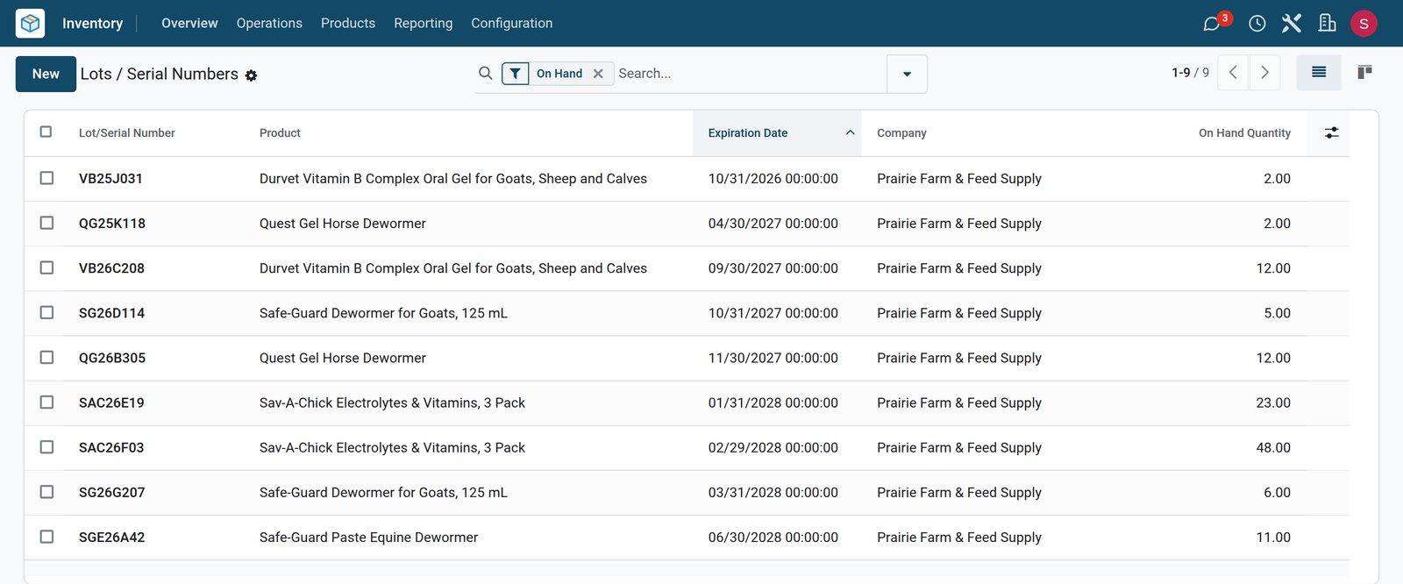The image size is (1403, 584).
Task: Expand the search options dropdown arrow
Action: coord(907,75)
